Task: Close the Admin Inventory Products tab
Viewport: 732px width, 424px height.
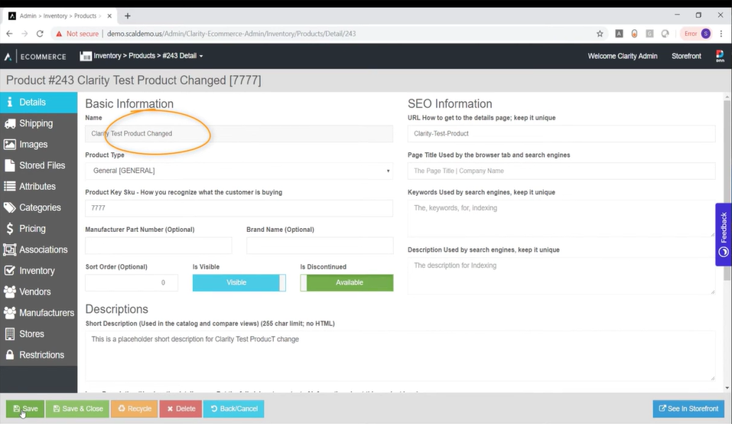Action: (x=109, y=16)
